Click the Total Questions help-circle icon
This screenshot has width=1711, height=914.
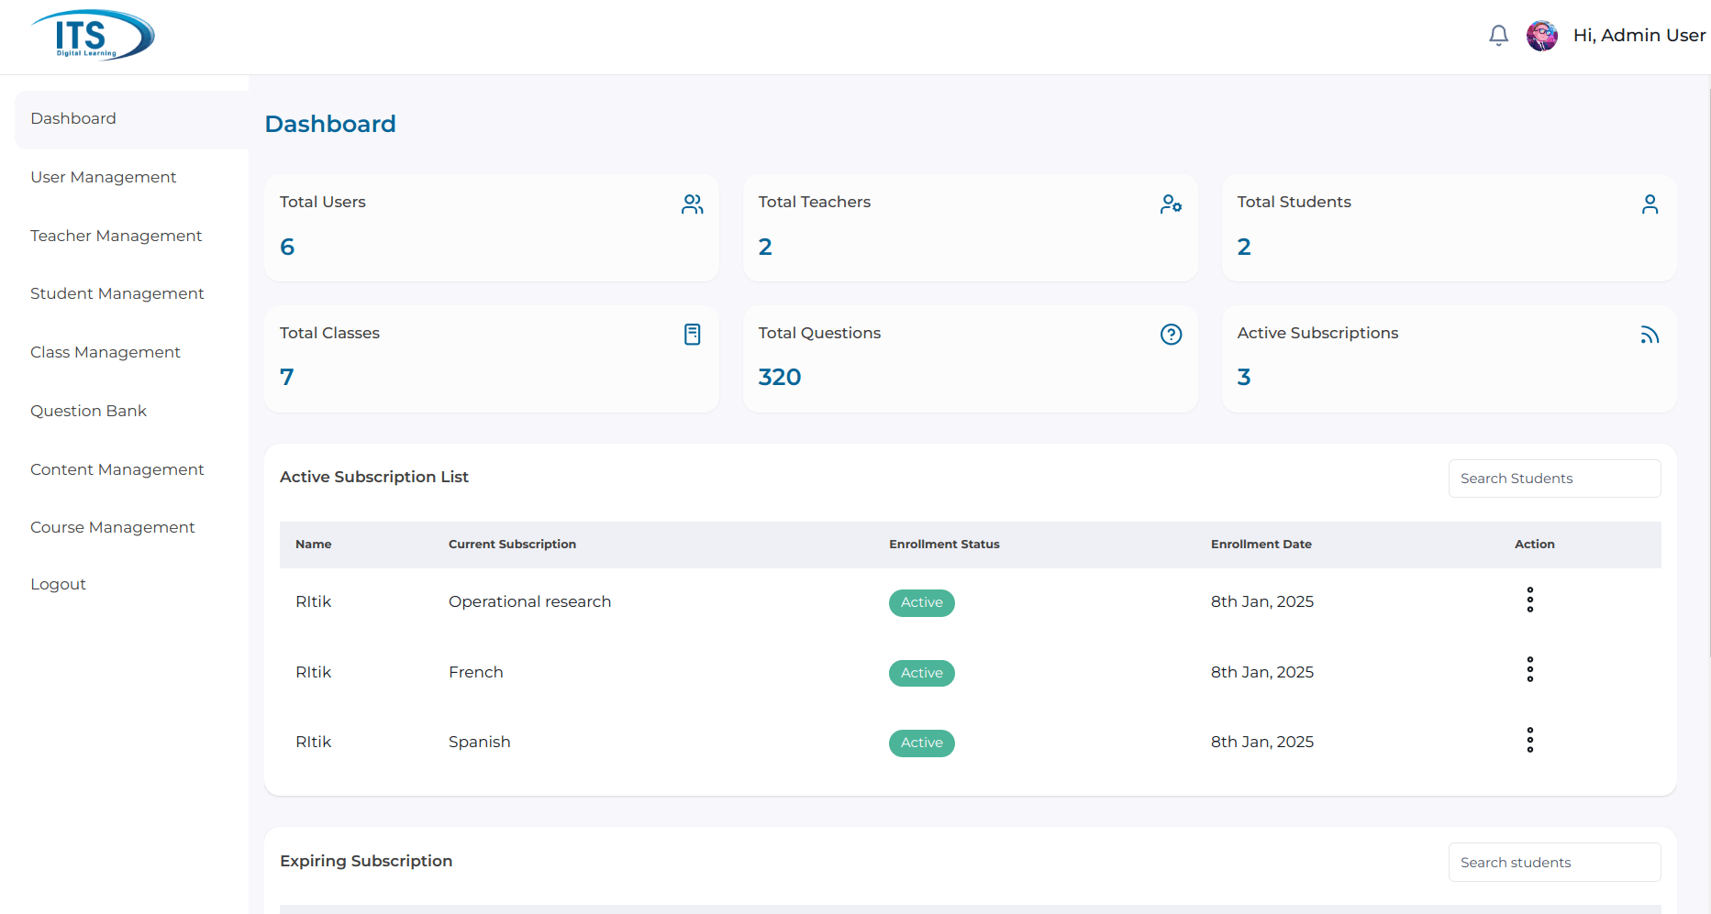1171,335
